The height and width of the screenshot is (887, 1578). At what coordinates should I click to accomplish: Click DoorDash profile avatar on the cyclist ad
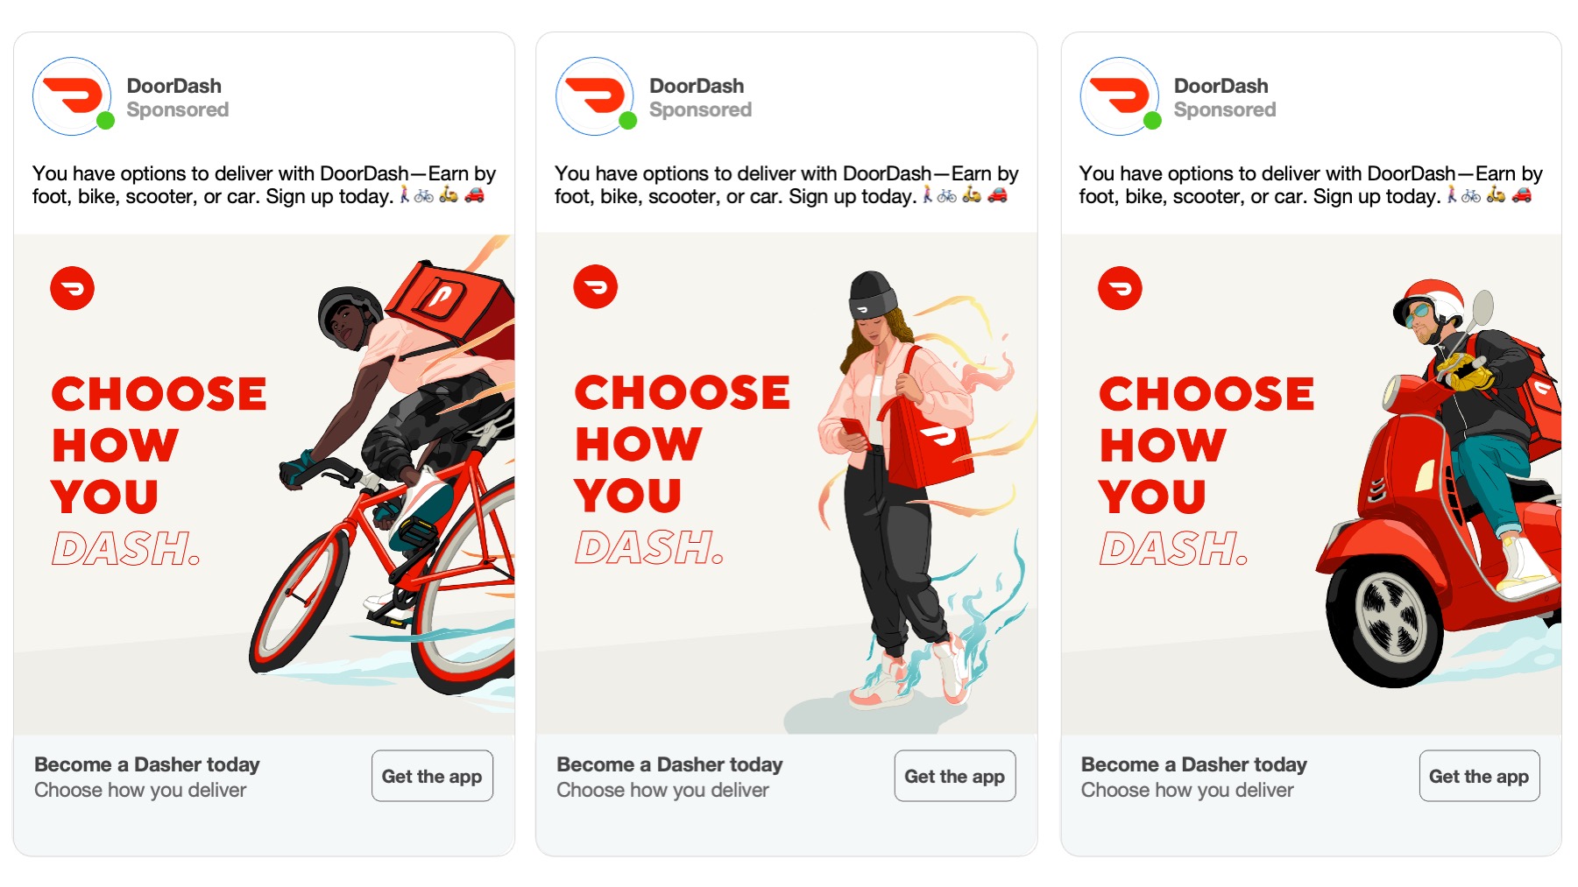point(72,96)
